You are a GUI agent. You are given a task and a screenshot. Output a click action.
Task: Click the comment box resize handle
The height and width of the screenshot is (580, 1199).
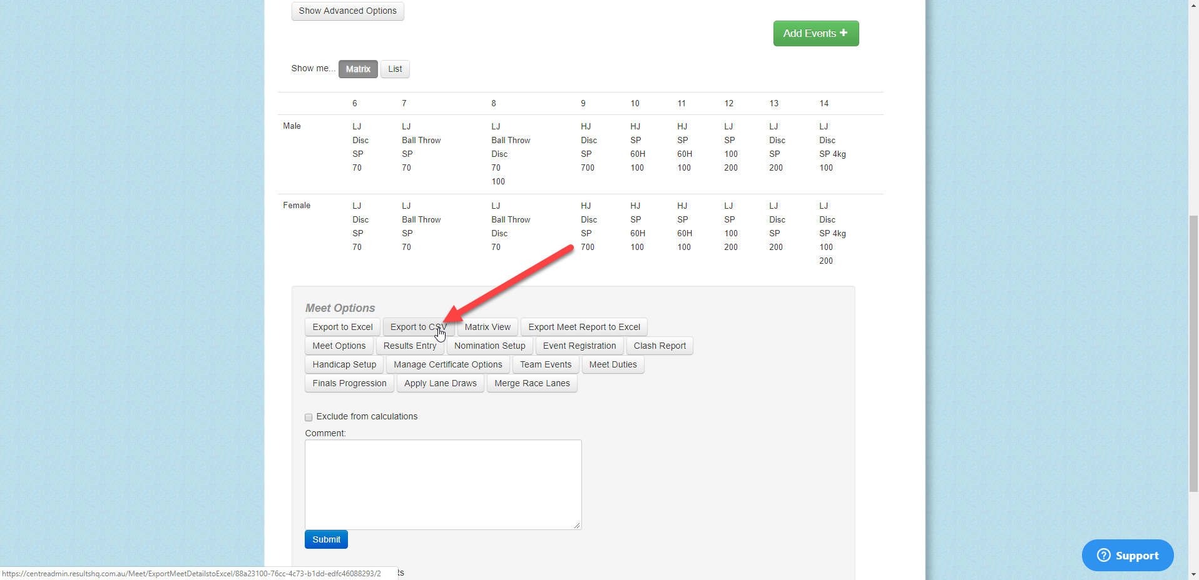tap(577, 526)
